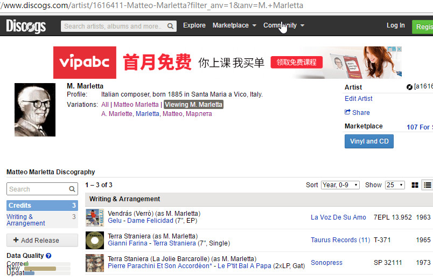Open the Dame Felicidad release link

[x=150, y=221]
